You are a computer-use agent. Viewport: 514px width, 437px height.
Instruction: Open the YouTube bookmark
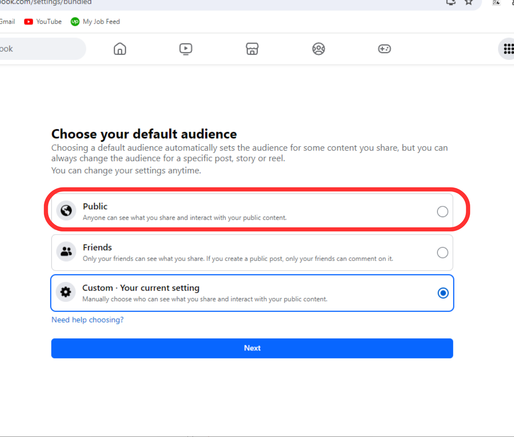(43, 22)
